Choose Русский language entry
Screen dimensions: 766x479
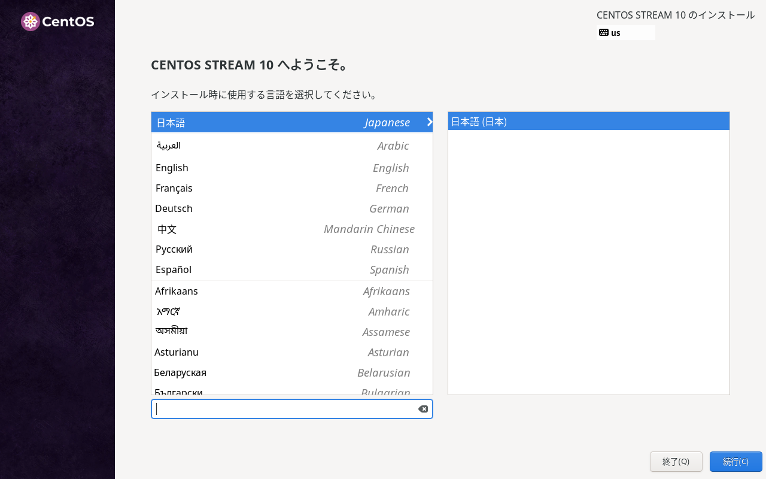pos(291,249)
